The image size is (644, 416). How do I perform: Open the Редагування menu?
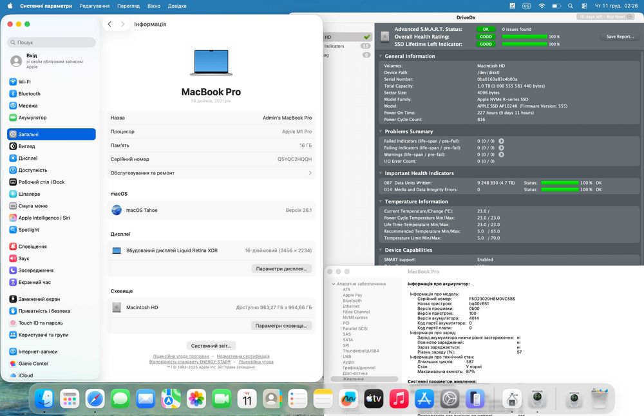(95, 6)
